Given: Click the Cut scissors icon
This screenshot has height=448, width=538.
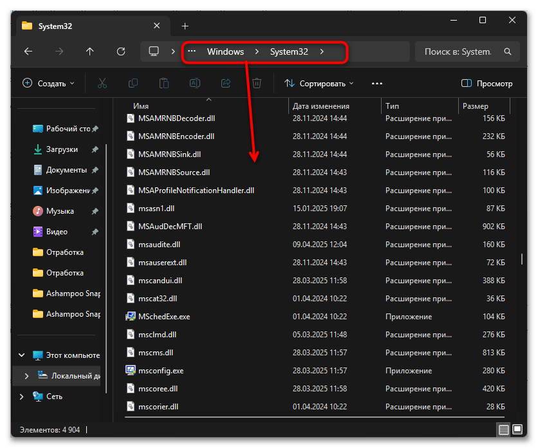Looking at the screenshot, I should 102,83.
